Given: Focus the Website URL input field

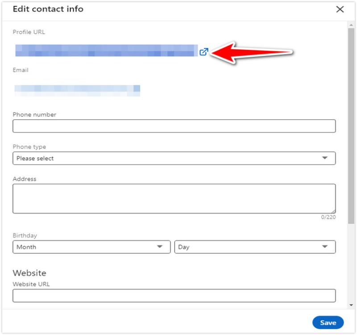Looking at the screenshot, I should [x=174, y=296].
